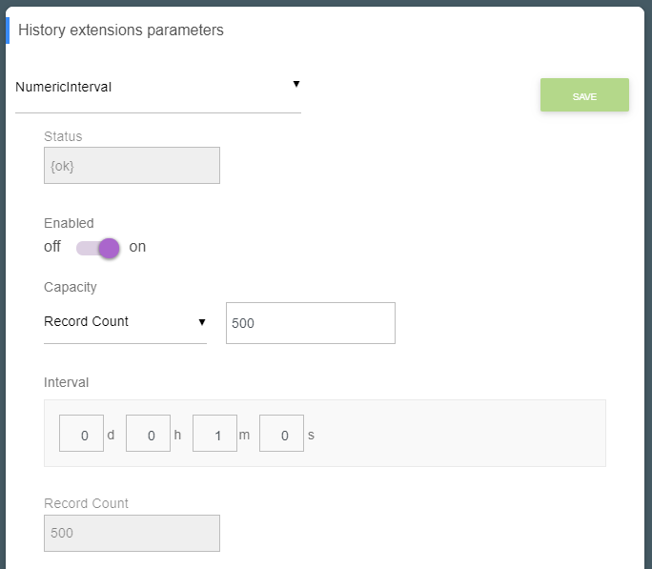Click the Capacity label text

click(x=71, y=287)
